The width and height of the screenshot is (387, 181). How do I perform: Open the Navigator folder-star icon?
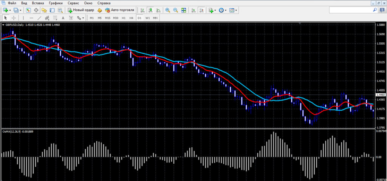44,10
